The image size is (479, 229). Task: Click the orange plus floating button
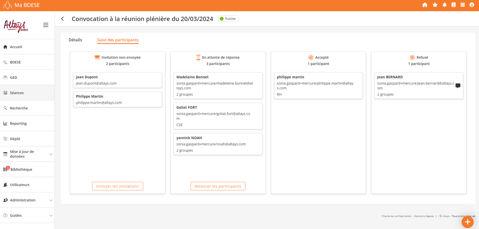(x=467, y=222)
